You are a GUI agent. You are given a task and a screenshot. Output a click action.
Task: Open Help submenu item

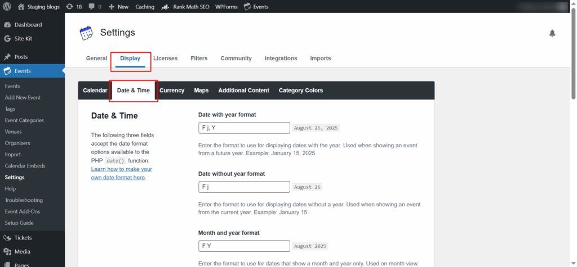10,188
